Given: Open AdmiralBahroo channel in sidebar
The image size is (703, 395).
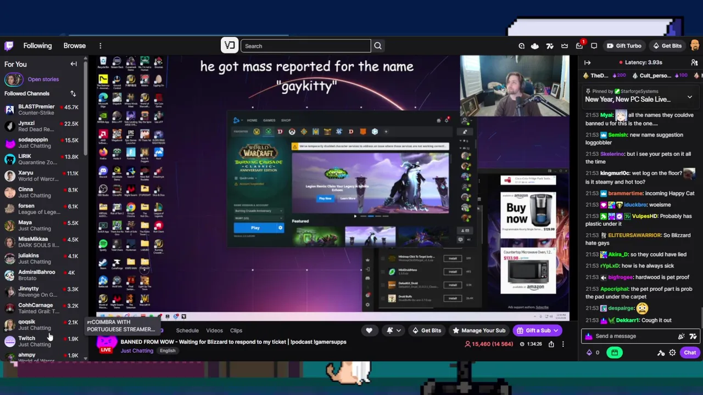Looking at the screenshot, I should (x=42, y=275).
